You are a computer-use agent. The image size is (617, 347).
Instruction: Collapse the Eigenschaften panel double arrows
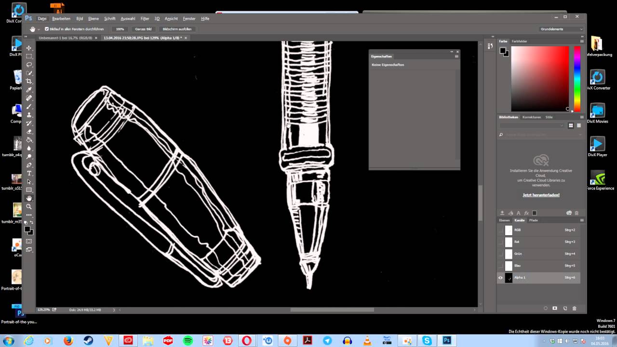coord(452,52)
